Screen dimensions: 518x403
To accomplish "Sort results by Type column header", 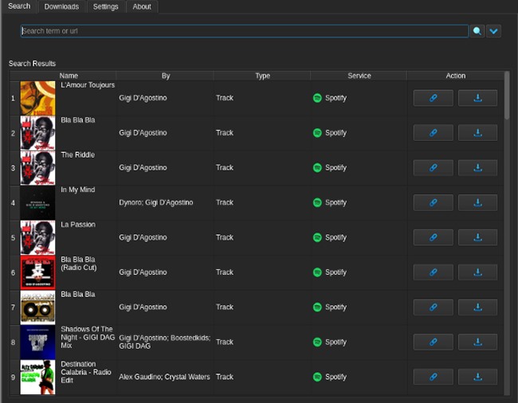I will 263,76.
